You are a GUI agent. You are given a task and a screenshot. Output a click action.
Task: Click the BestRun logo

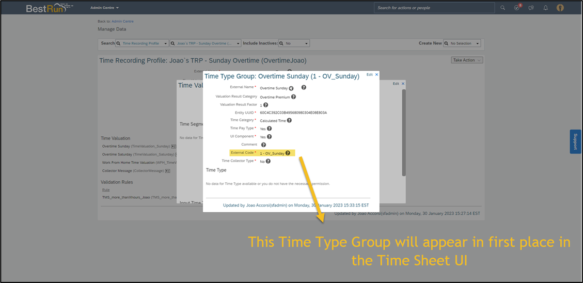click(x=49, y=8)
